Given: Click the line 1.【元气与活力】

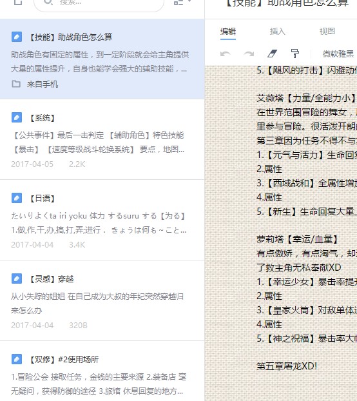Looking at the screenshot, I should point(307,155).
